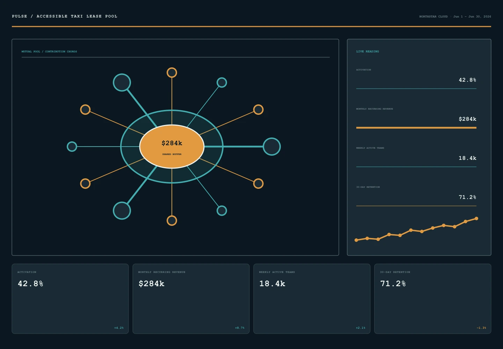The image size is (503, 349).
Task: Select the orange node directly above the hub
Action: [172, 73]
